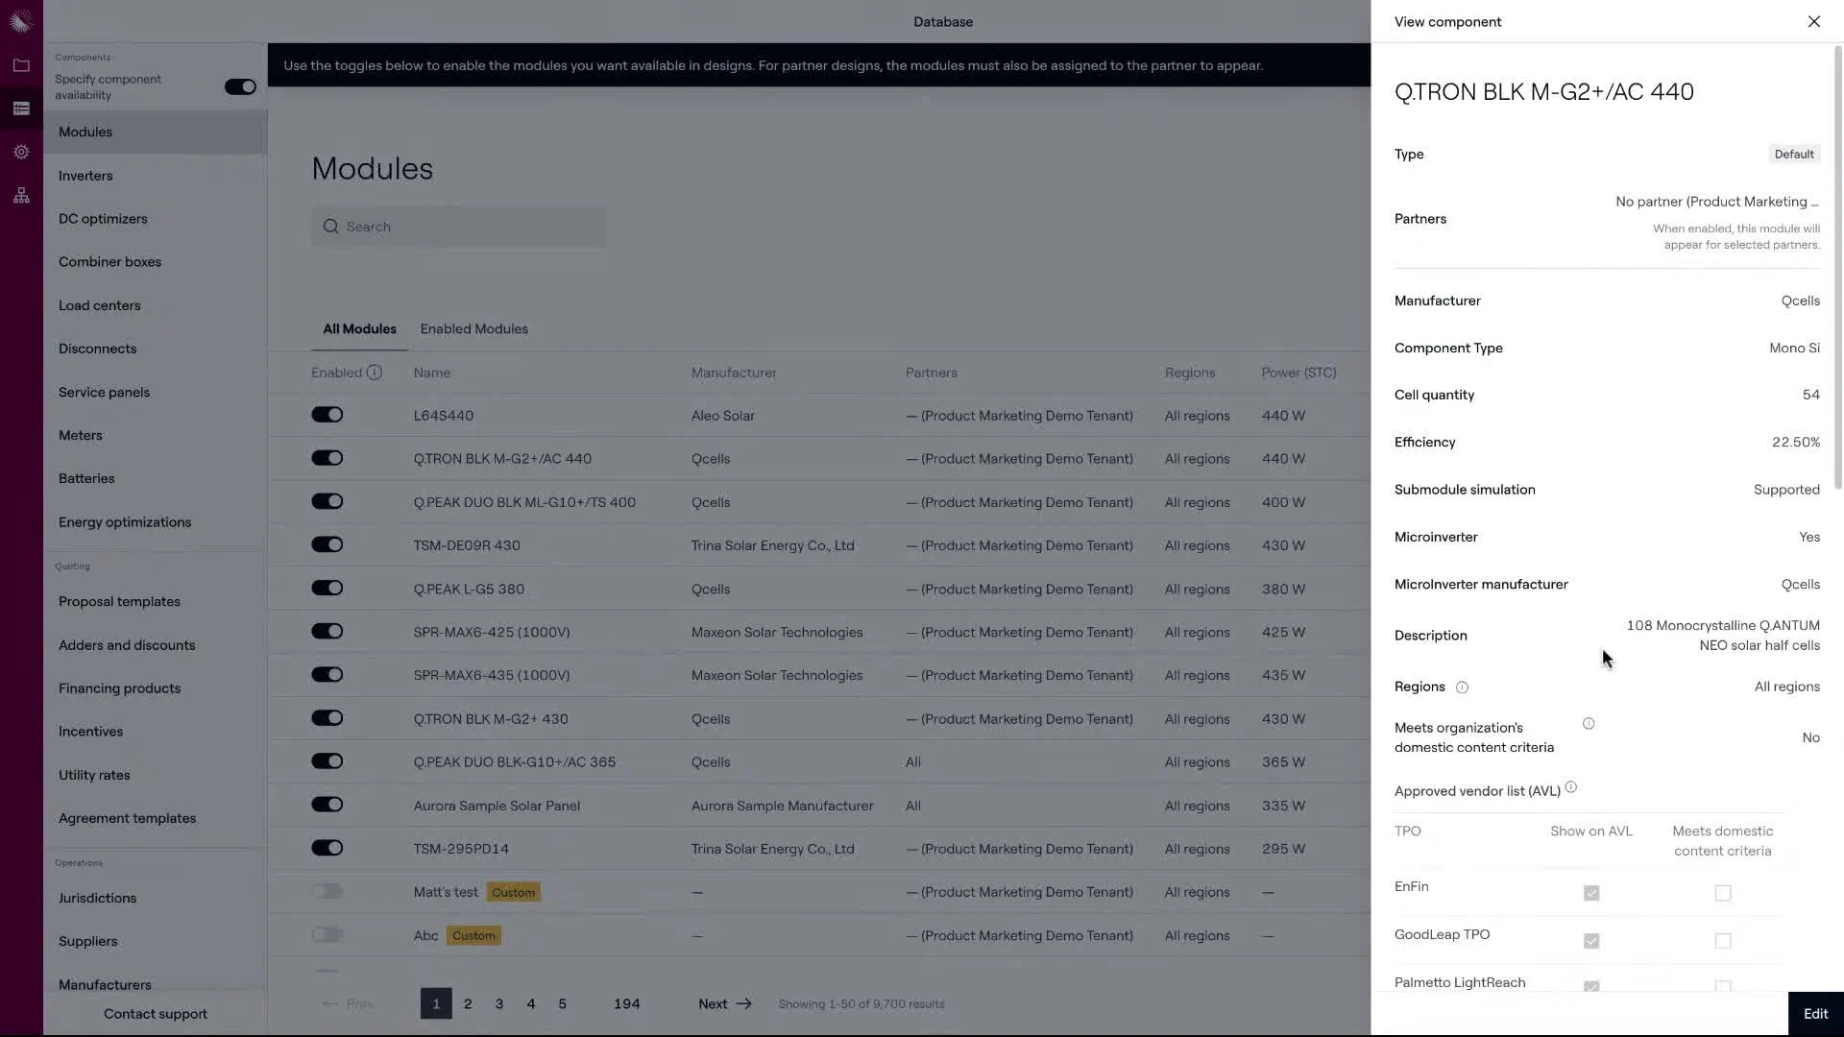Click the View component panel scrollbar
The width and height of the screenshot is (1844, 1037).
[1838, 269]
